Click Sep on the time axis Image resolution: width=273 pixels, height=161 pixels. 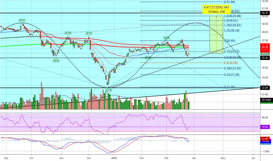[6, 158]
